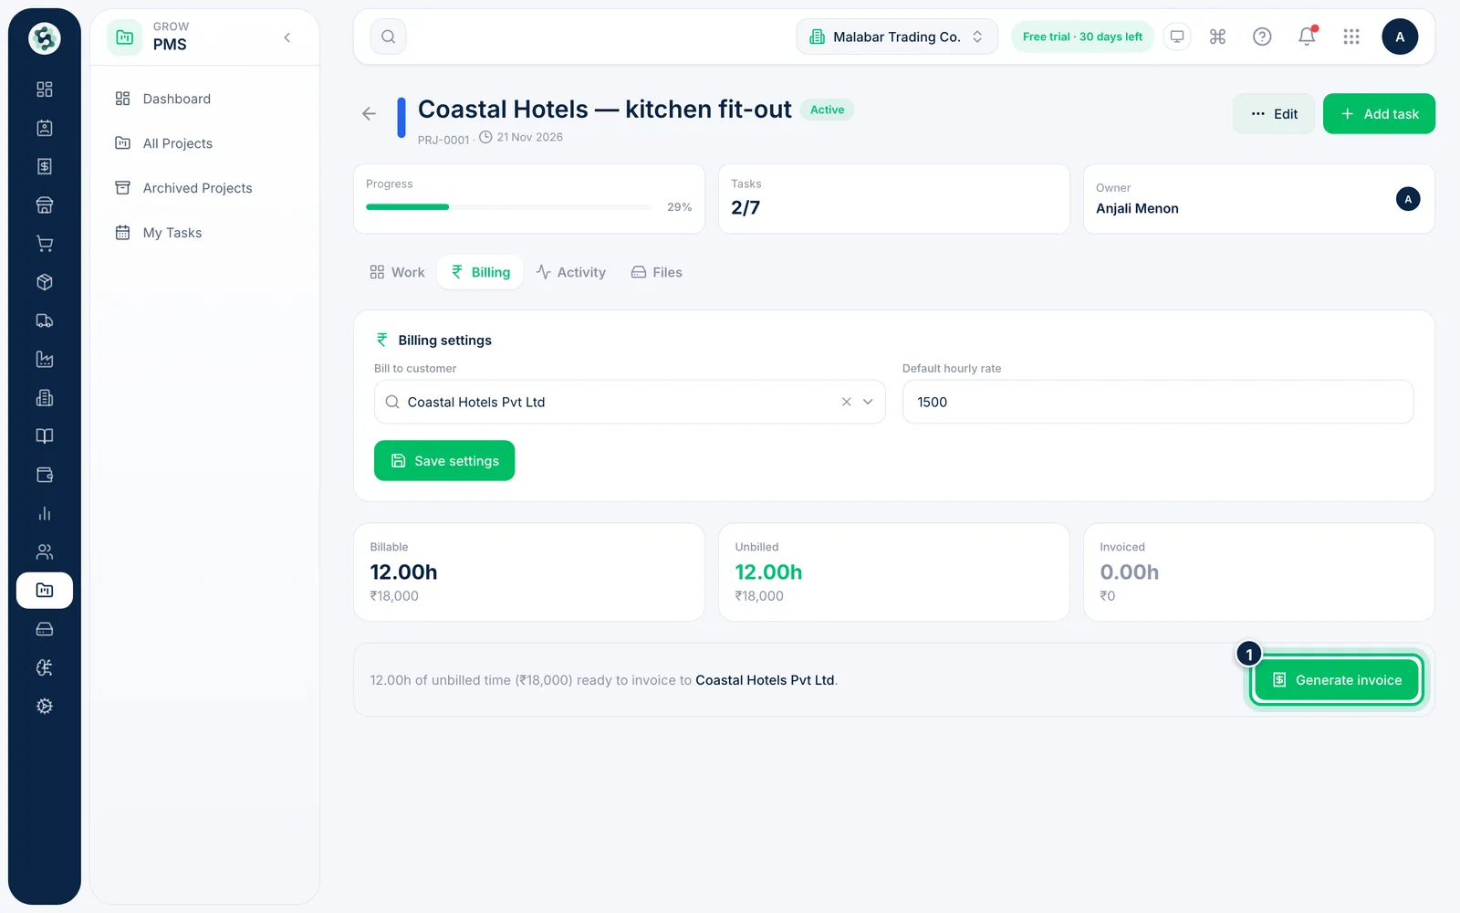Open the wallet icon in the rail
Image resolution: width=1460 pixels, height=913 pixels.
tap(44, 475)
